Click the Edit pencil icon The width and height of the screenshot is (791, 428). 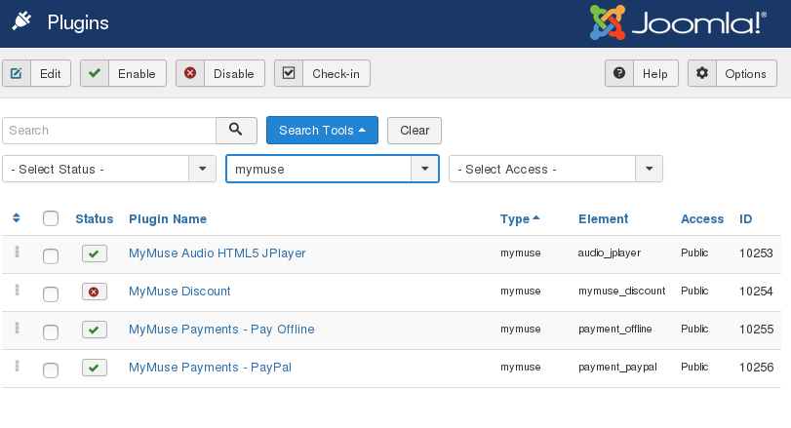17,73
